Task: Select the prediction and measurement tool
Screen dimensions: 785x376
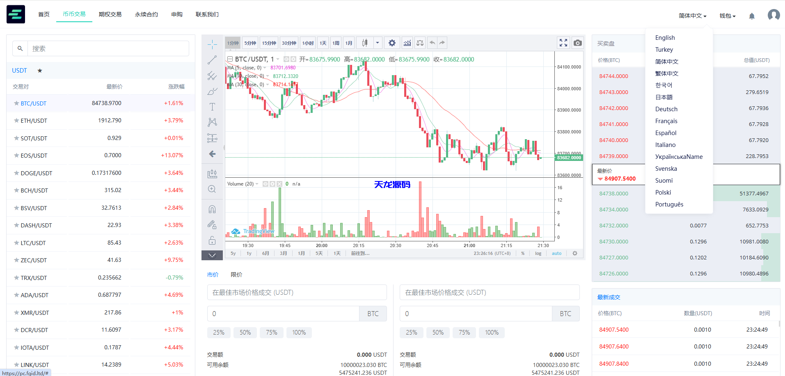Action: point(212,138)
